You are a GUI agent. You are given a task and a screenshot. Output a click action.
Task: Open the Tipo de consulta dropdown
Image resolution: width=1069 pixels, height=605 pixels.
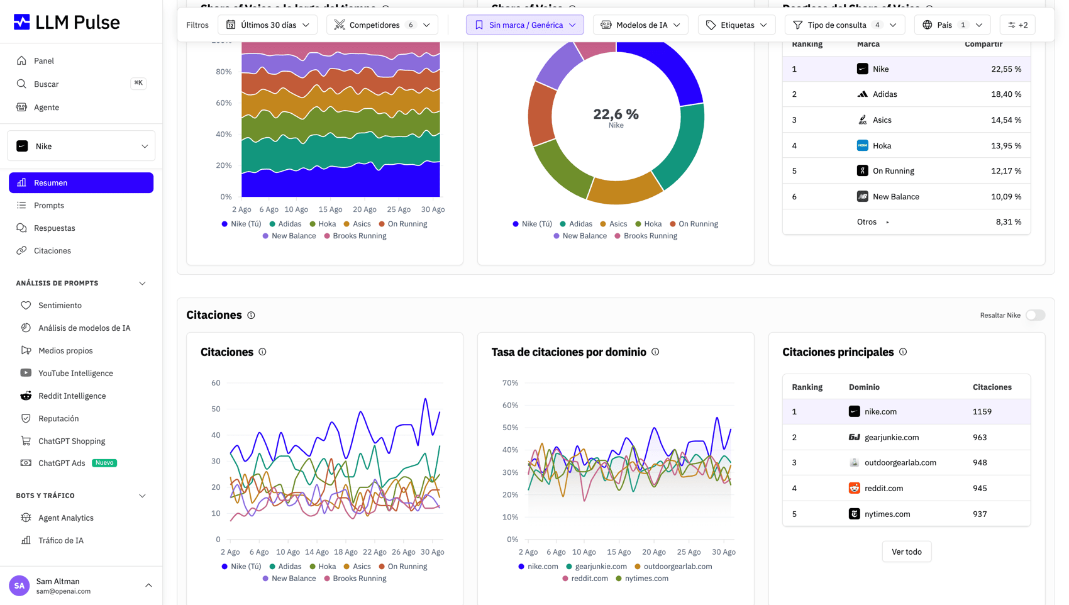845,25
